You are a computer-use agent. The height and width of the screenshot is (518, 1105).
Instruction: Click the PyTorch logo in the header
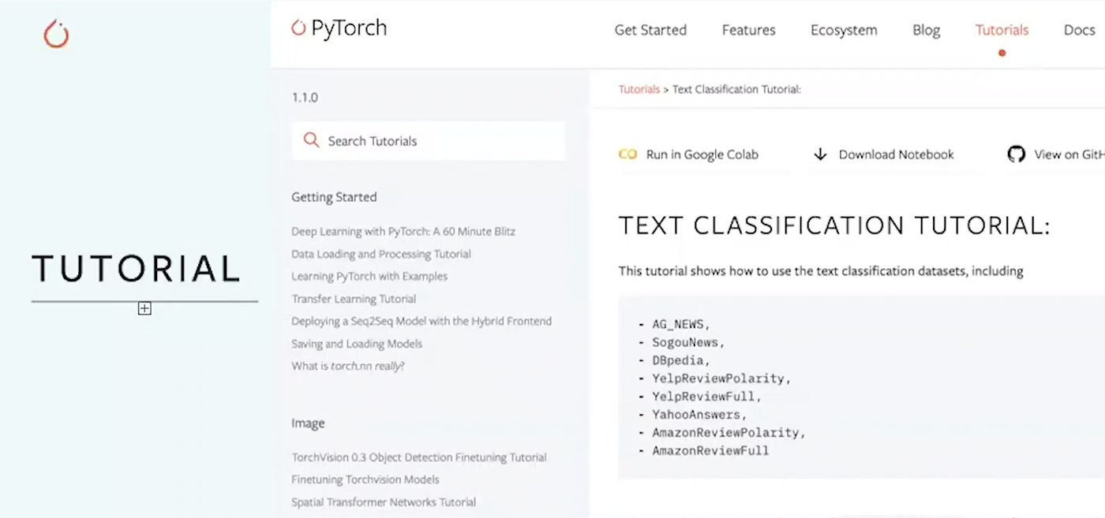click(339, 28)
